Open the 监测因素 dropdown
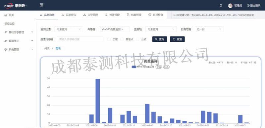The width and height of the screenshot is (265, 128). coord(69,29)
